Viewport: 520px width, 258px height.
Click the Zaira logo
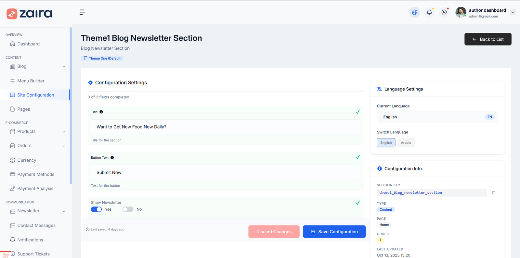coord(29,14)
